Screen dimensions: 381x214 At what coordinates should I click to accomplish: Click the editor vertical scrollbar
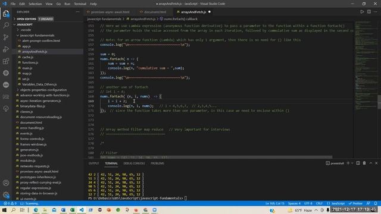tap(379, 102)
